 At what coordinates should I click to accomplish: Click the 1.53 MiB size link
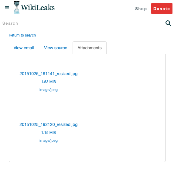tap(48, 82)
